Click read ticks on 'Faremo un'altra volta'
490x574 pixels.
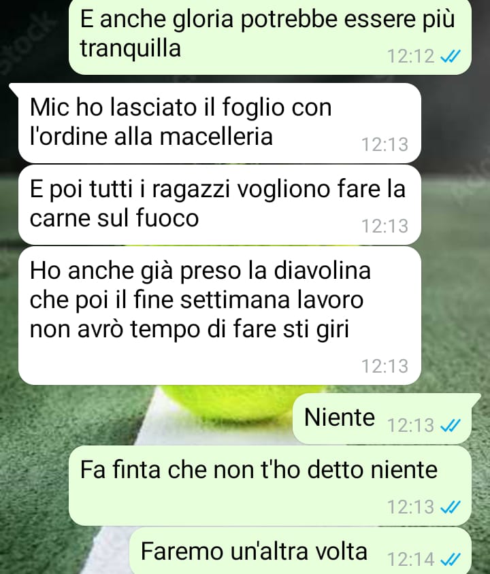(450, 559)
